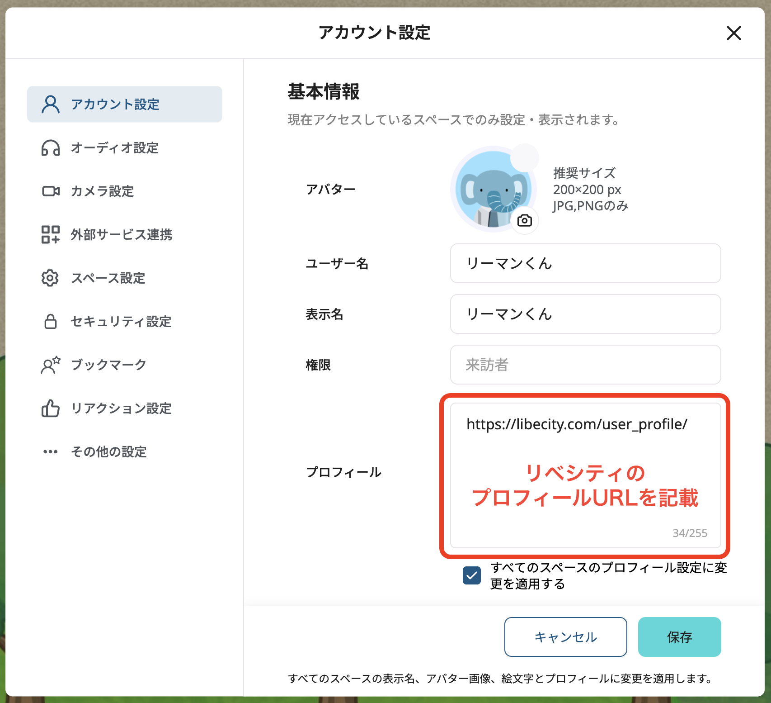The height and width of the screenshot is (703, 771).
Task: Click inside the プロフィール text area
Action: (585, 475)
